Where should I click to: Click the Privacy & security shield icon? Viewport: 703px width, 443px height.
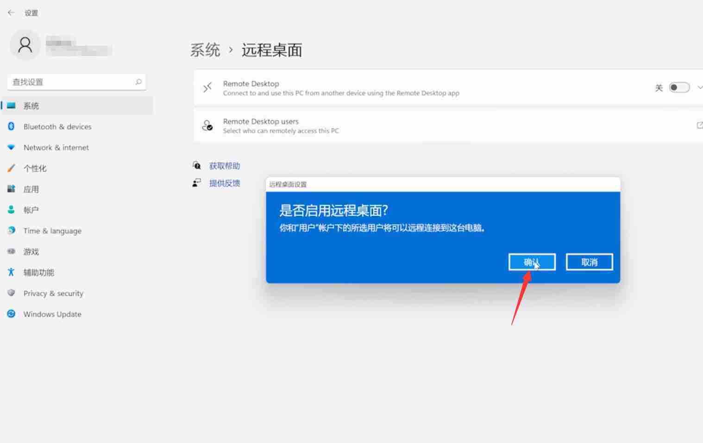pyautogui.click(x=11, y=293)
